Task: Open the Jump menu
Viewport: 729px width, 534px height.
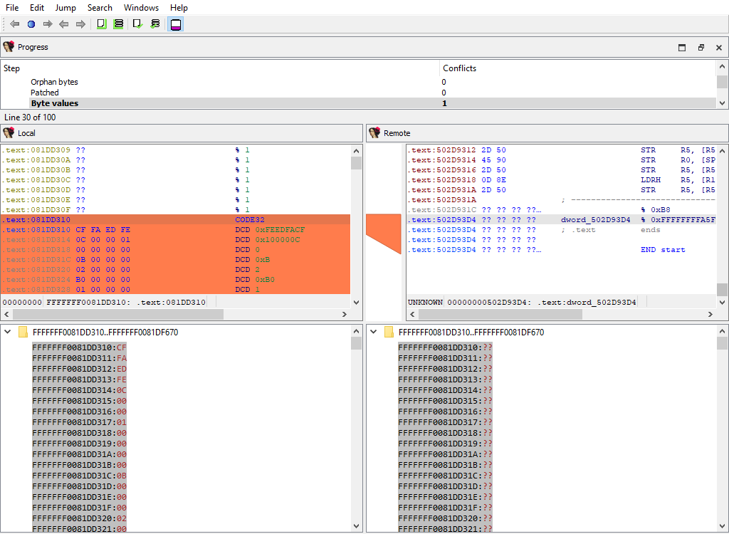Action: pos(65,8)
